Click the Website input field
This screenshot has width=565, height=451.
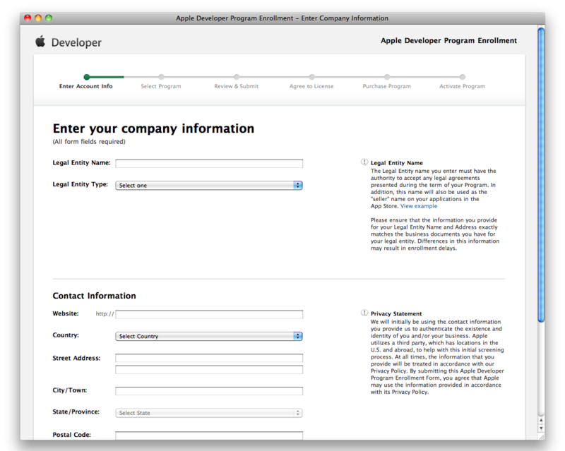pyautogui.click(x=209, y=315)
